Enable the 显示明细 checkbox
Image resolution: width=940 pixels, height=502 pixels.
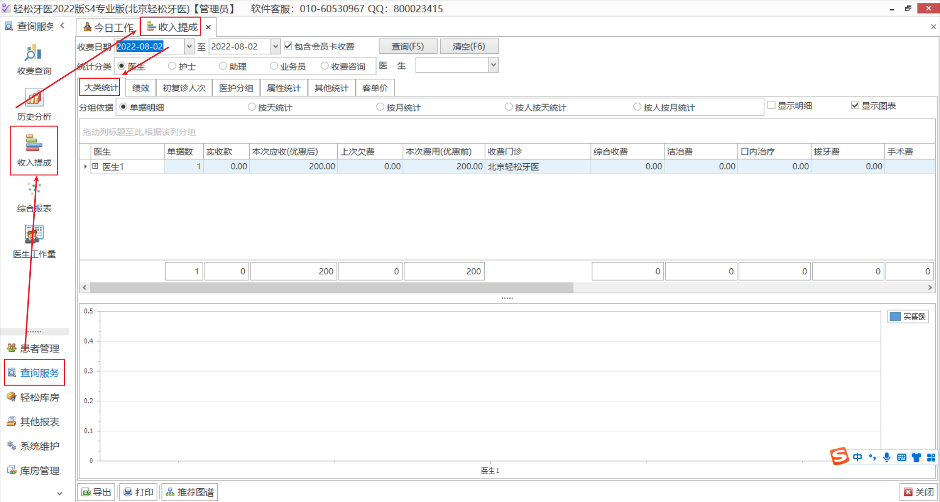point(772,105)
